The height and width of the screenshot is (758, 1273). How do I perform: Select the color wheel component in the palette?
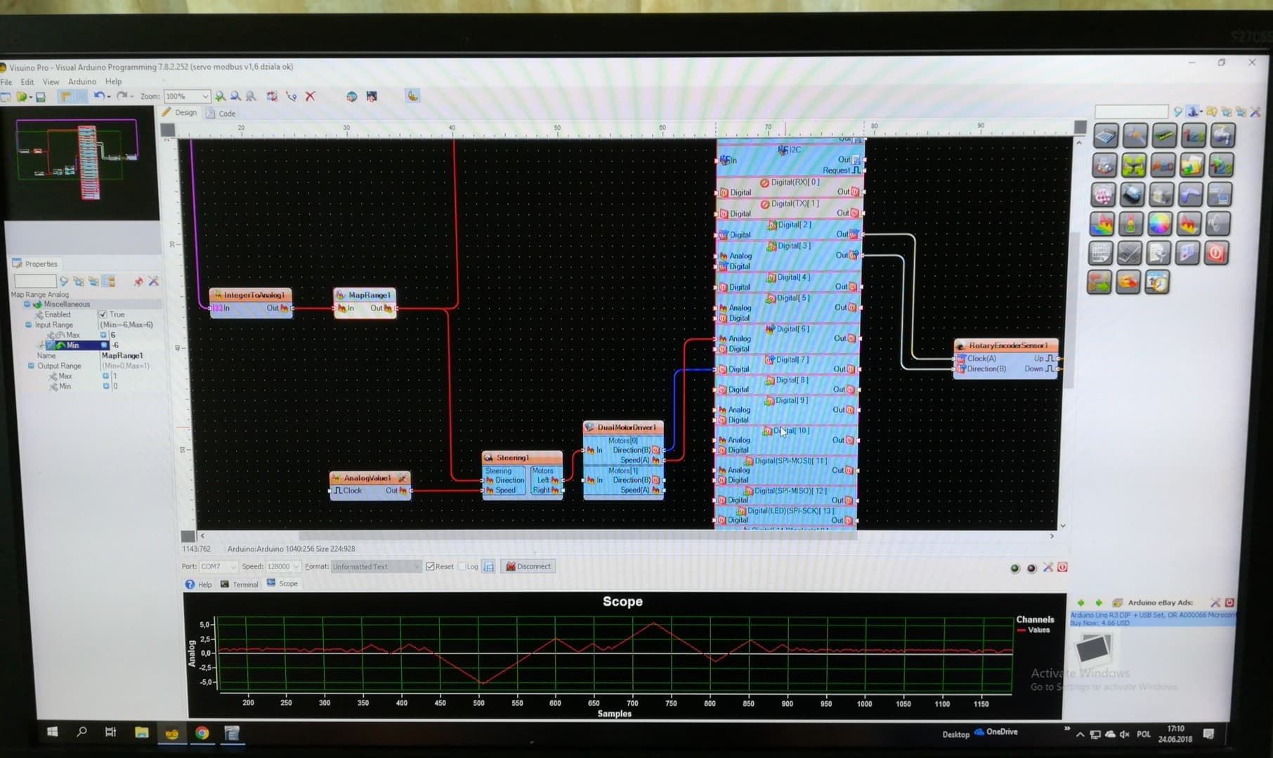click(1159, 223)
